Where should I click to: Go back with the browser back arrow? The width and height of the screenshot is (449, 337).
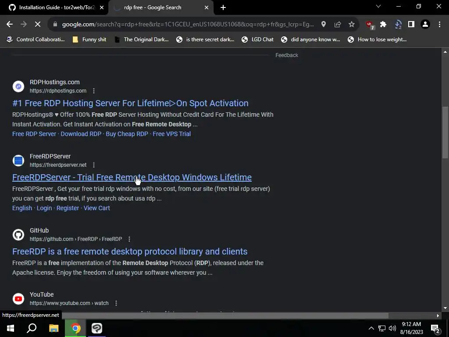point(10,25)
